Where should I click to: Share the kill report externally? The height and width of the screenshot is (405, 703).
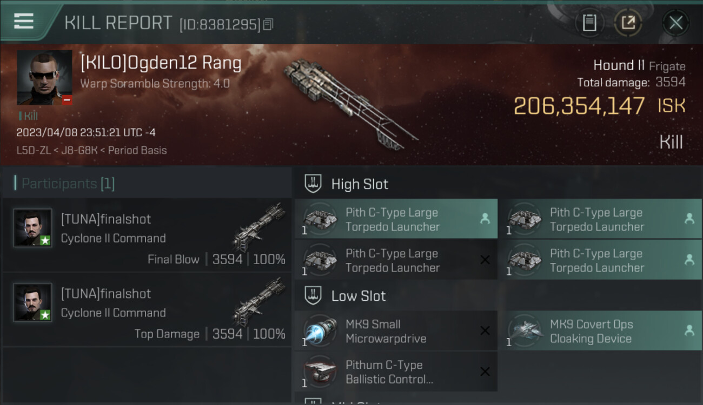(x=628, y=23)
